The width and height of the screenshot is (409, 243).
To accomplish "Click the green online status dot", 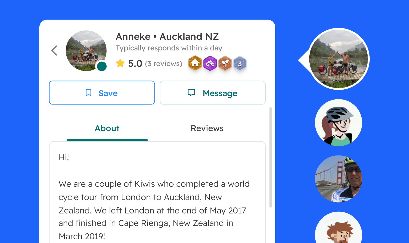I will click(102, 66).
